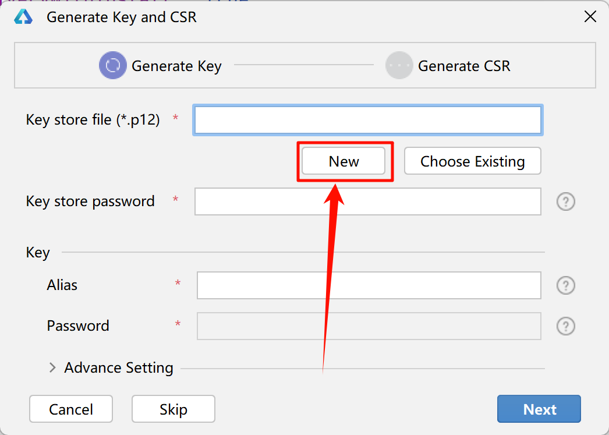The height and width of the screenshot is (435, 609).
Task: Focus the Key store password field
Action: [x=367, y=201]
